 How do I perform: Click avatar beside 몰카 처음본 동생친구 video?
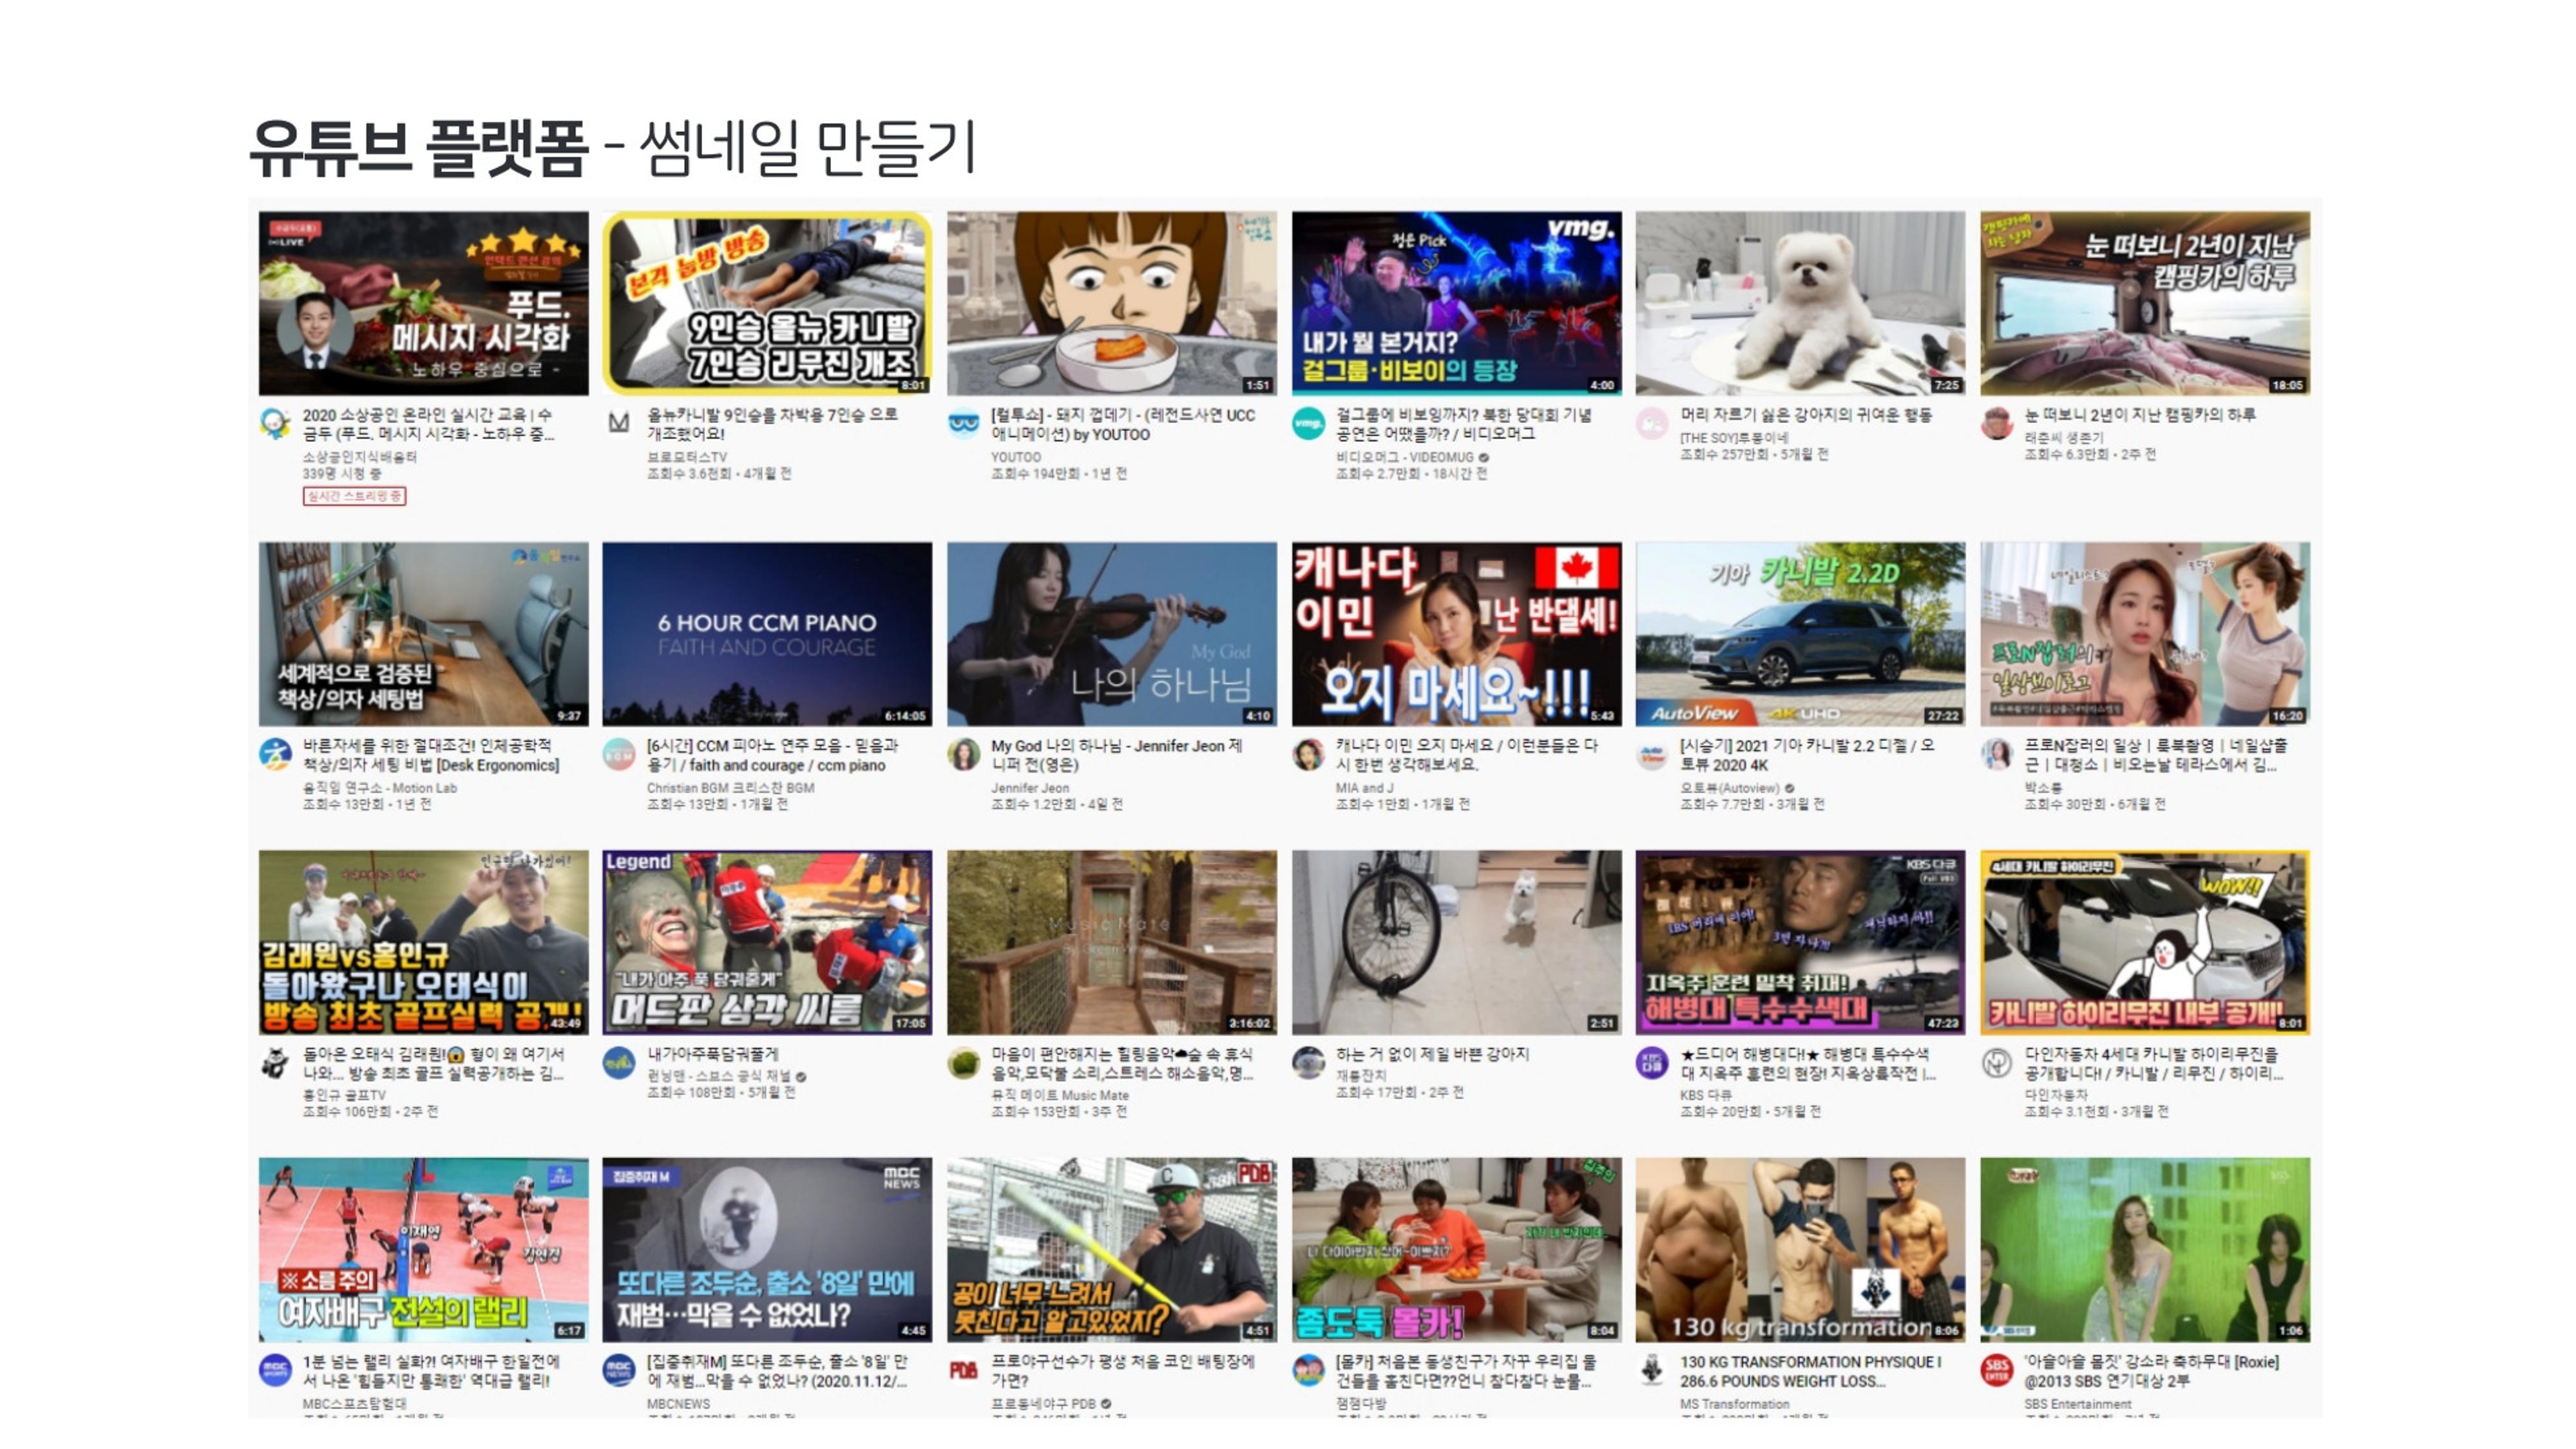pos(1308,1370)
